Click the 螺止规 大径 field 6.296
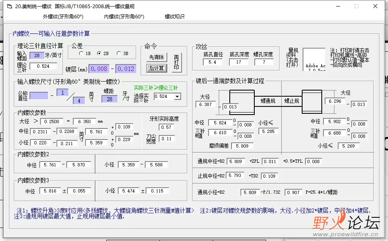The height and width of the screenshot is (241, 388). (335, 101)
